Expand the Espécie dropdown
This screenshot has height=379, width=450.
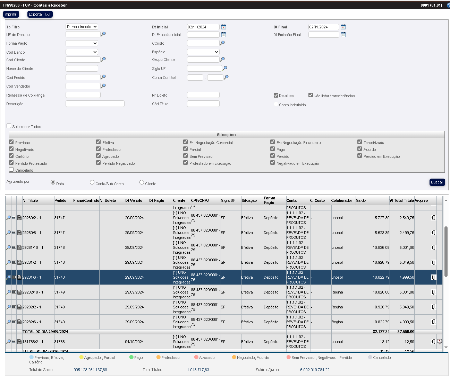tap(203, 52)
